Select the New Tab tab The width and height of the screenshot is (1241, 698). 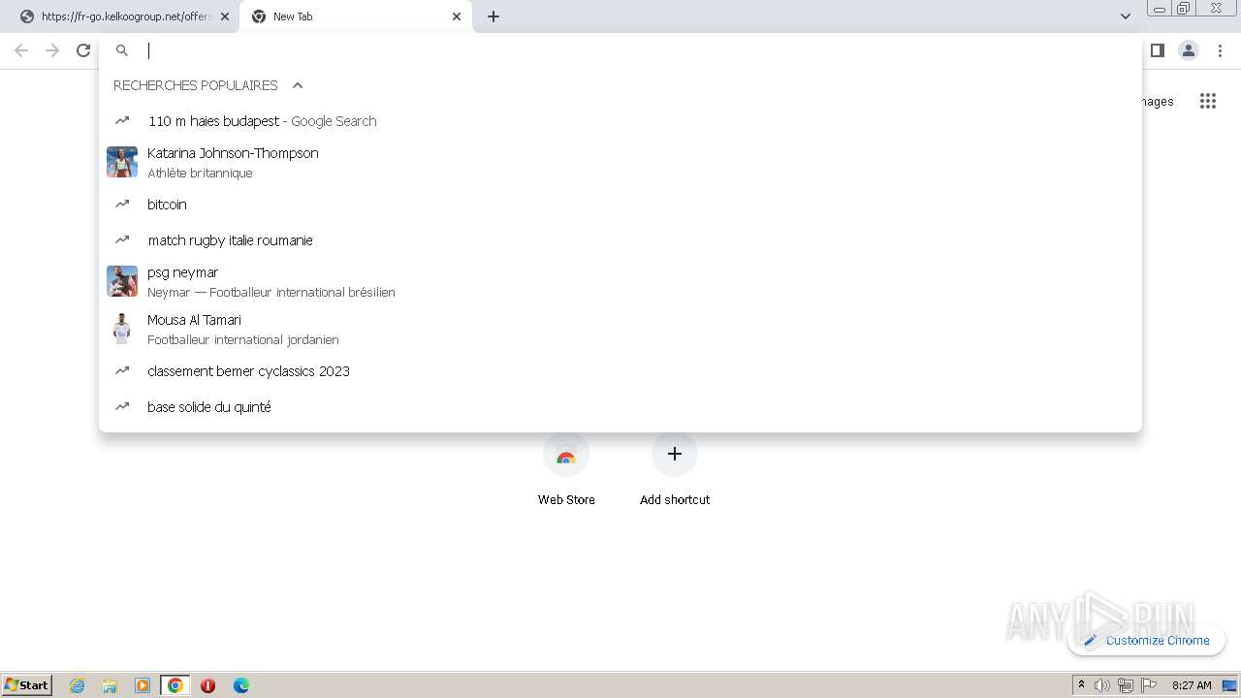point(355,16)
